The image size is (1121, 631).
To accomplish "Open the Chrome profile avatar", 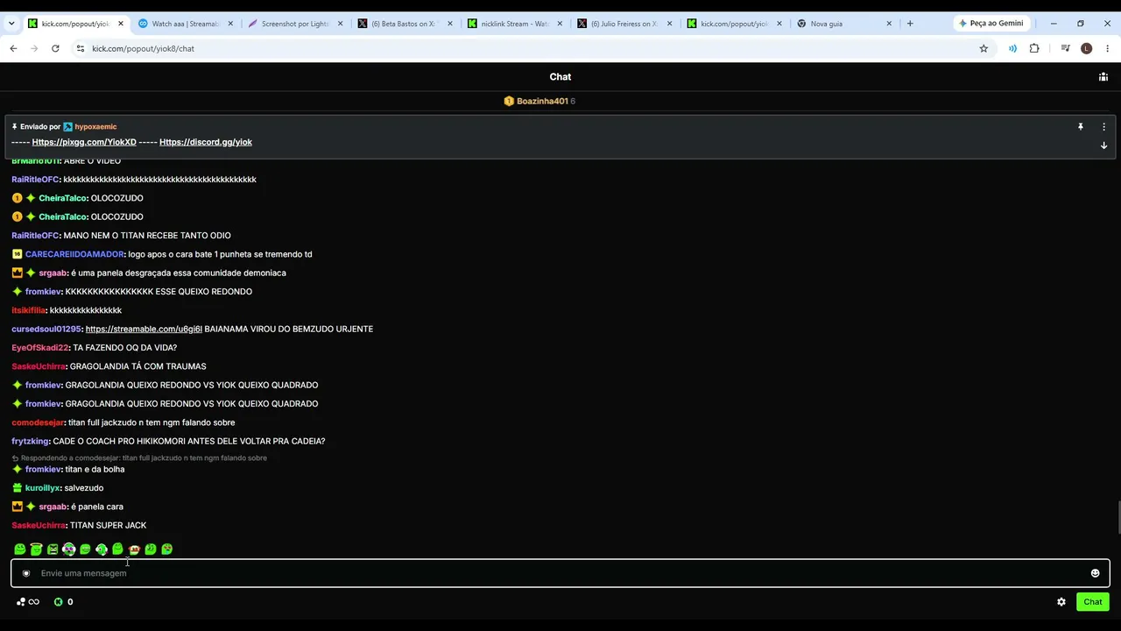I will pos(1087,48).
